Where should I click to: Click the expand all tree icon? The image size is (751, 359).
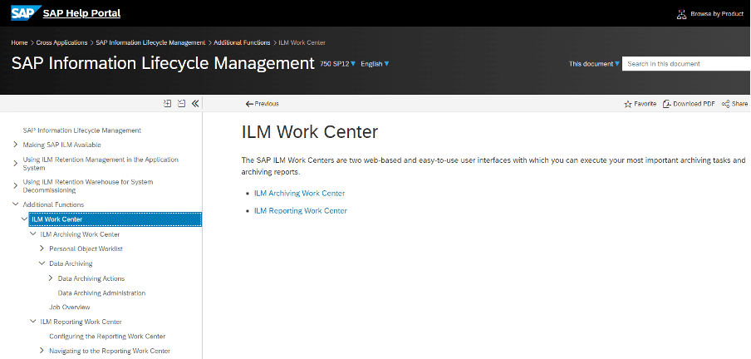pos(167,103)
